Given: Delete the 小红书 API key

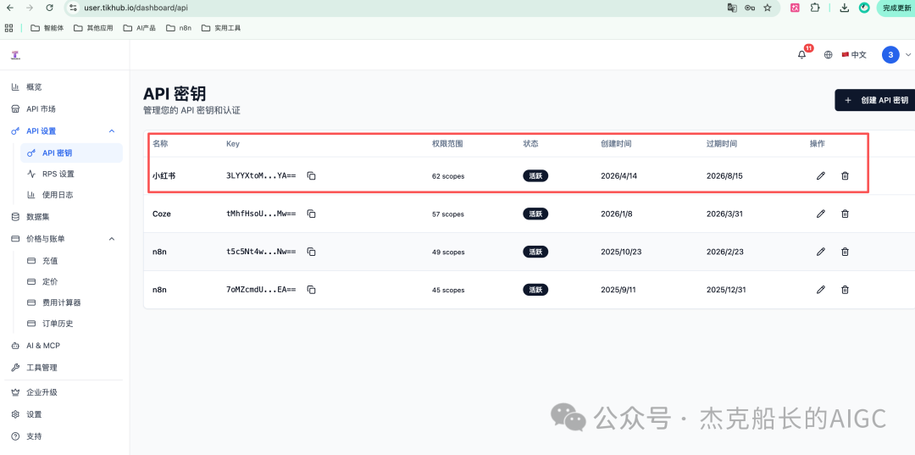Looking at the screenshot, I should (x=845, y=175).
